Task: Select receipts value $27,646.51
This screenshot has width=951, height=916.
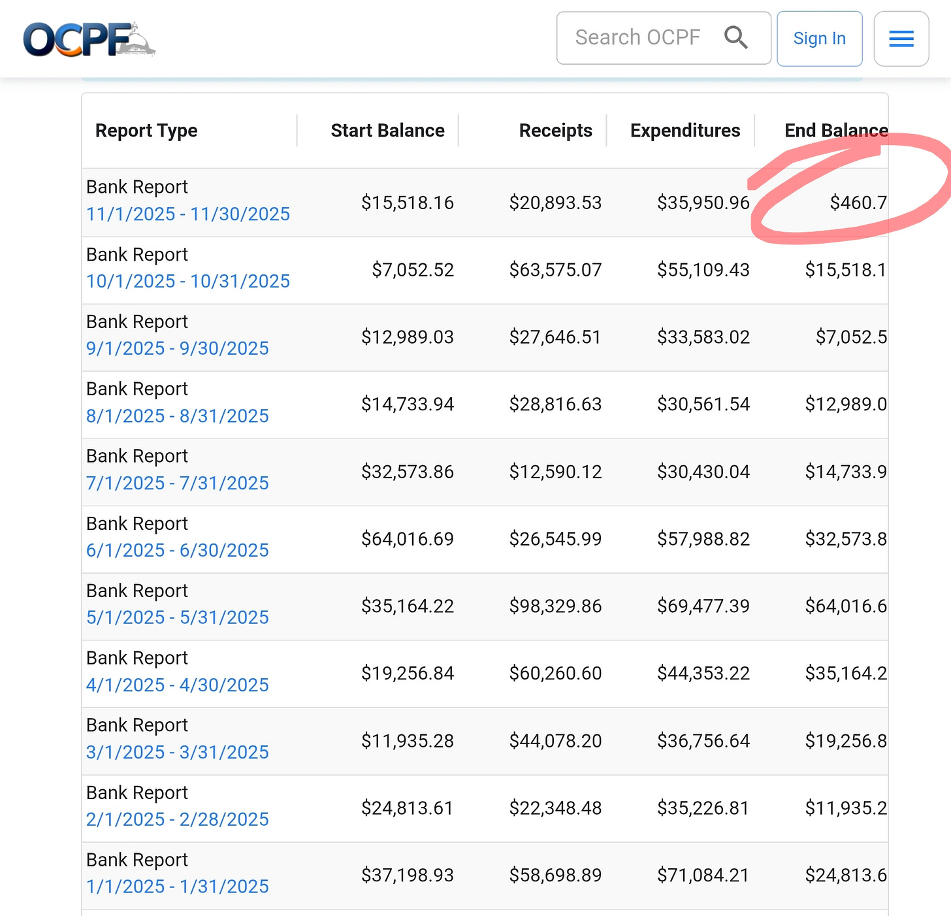Action: click(555, 337)
